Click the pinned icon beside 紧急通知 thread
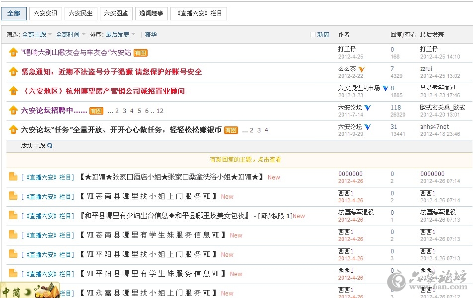The image size is (473, 298). click(x=13, y=72)
